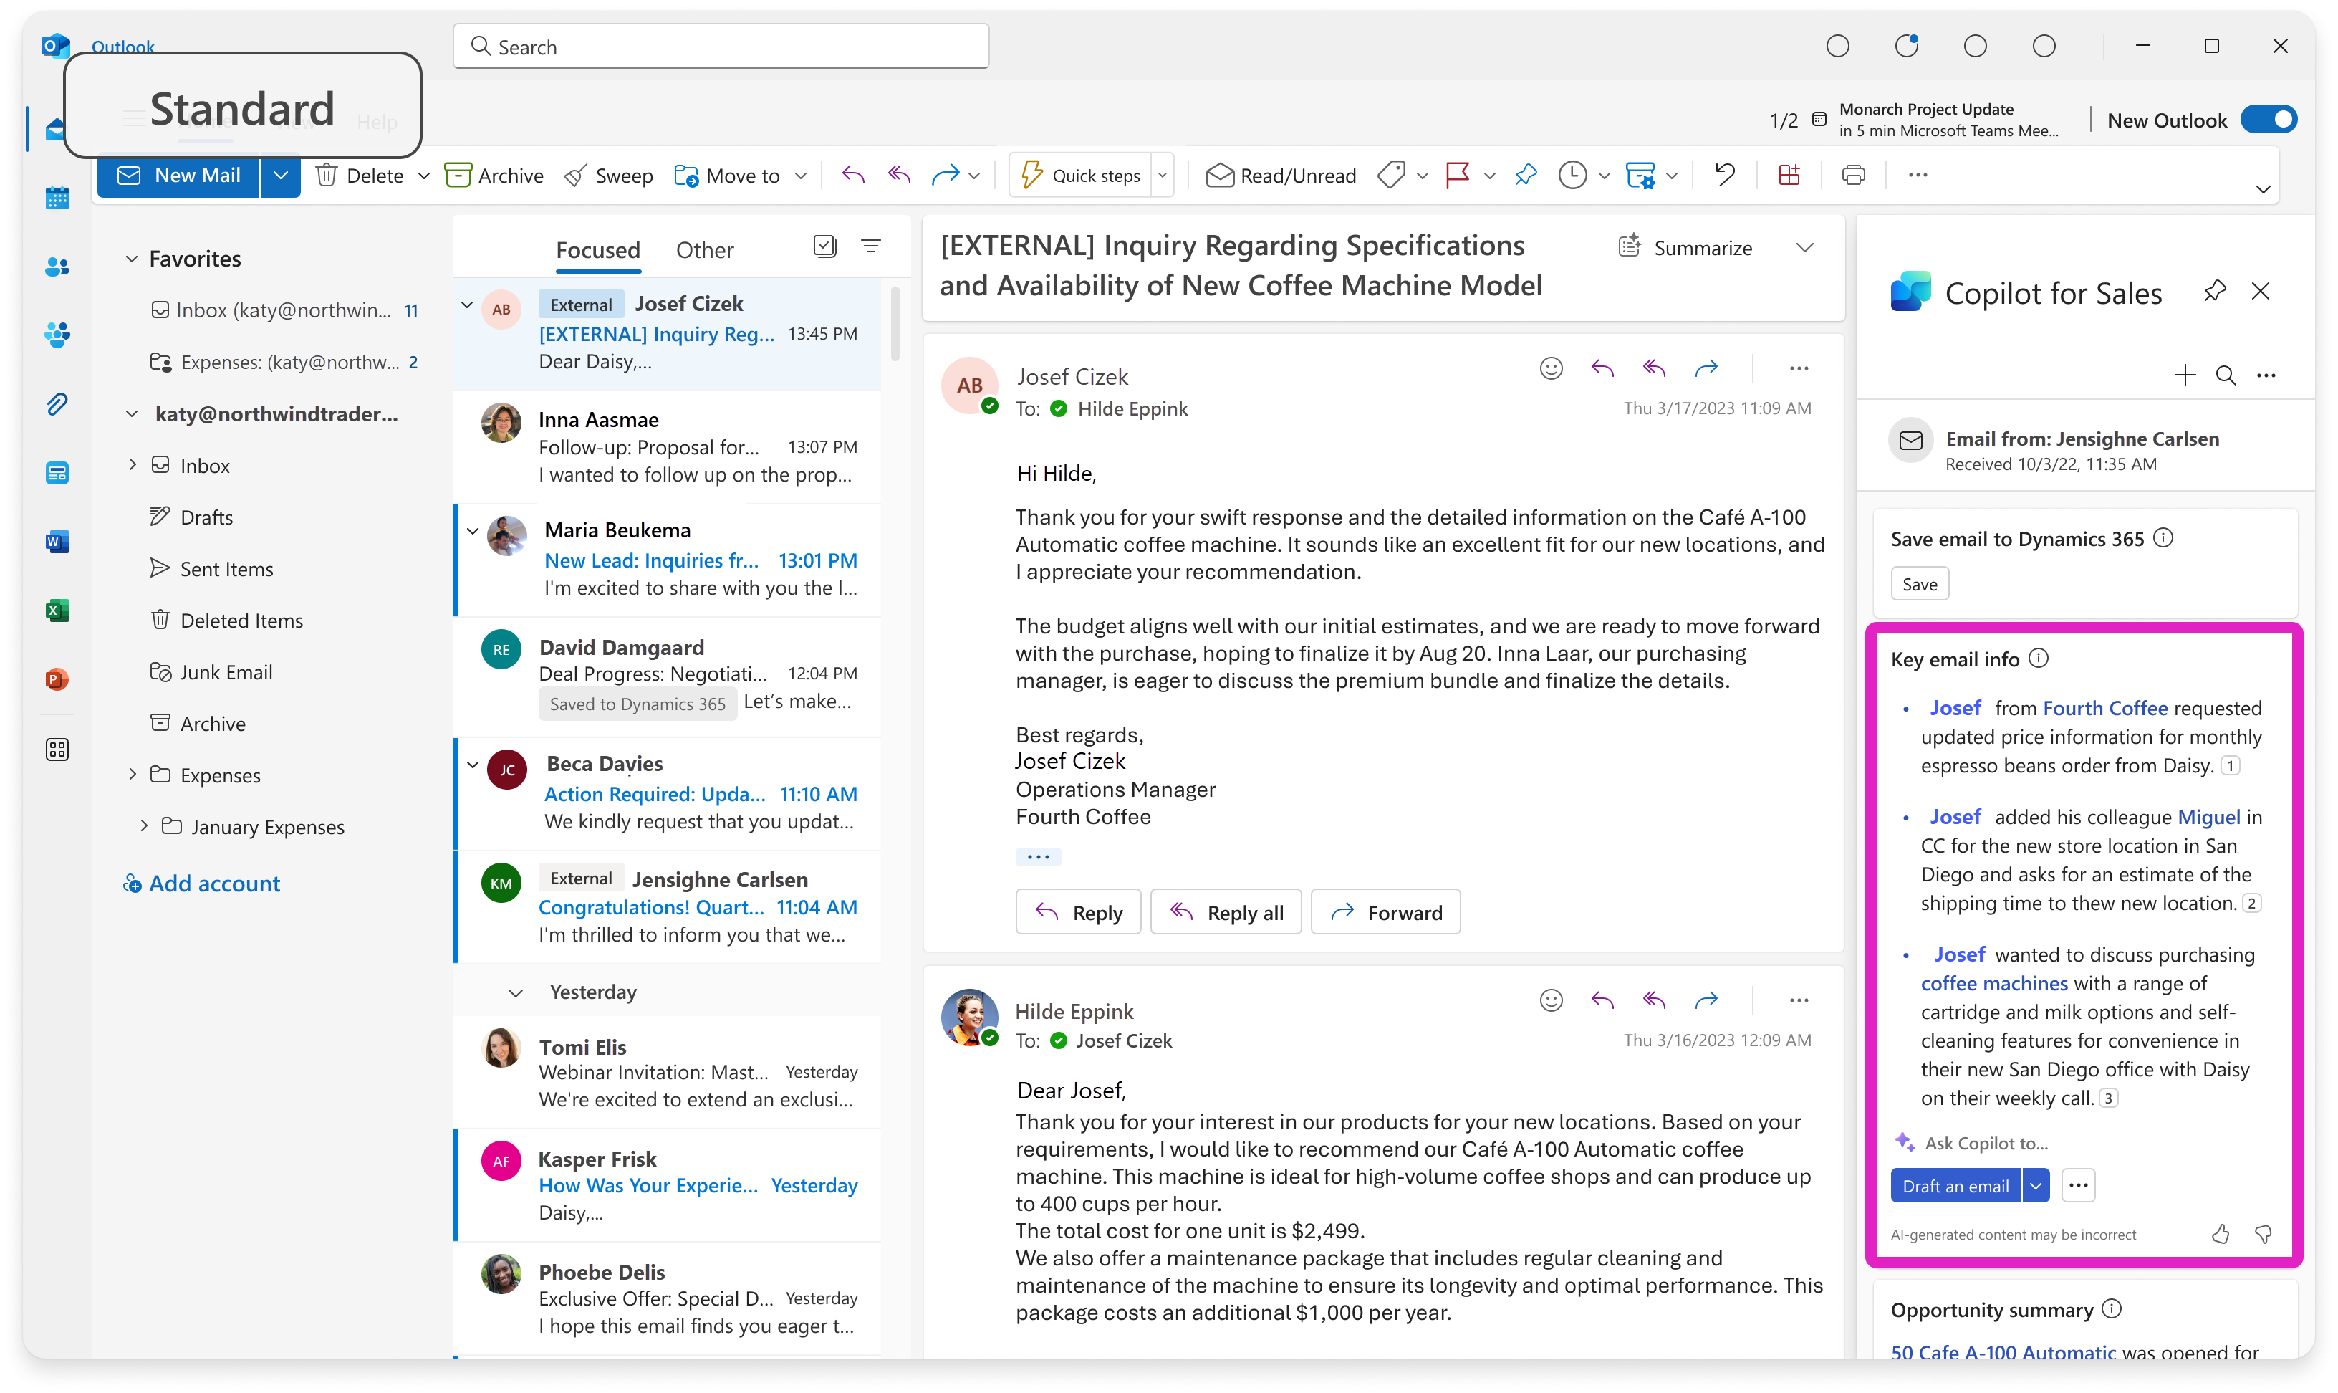Click Save email to Dynamics 365
This screenshot has width=2338, height=1393.
pyautogui.click(x=1920, y=583)
